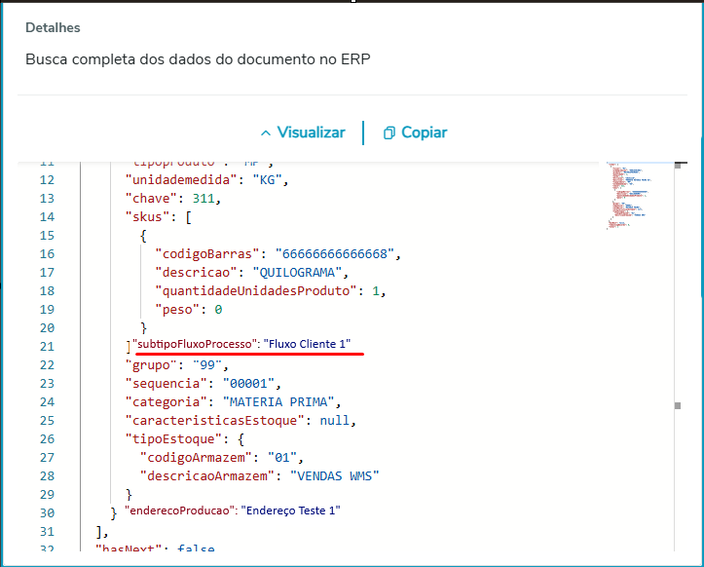Click the "Fluxo Cliente 1" value
Viewport: 704px width, 567px height.
click(x=307, y=344)
